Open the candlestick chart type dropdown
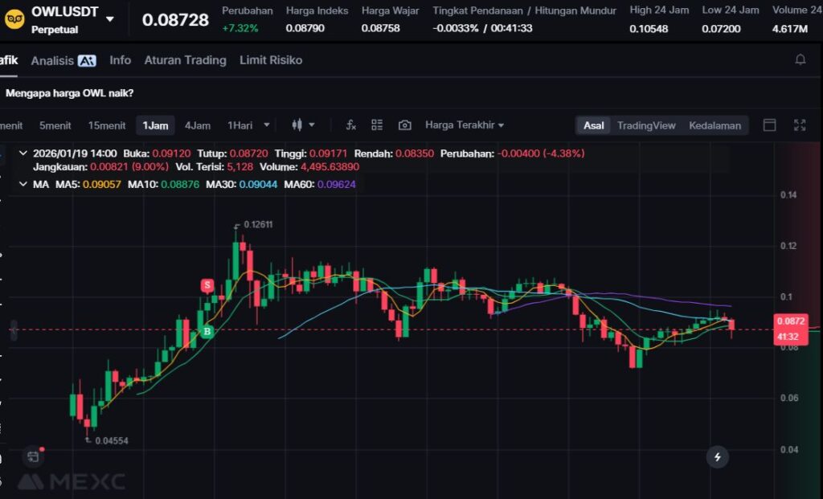The width and height of the screenshot is (823, 499). coord(303,125)
